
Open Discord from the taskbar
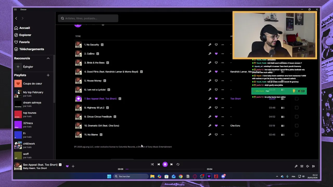tap(223, 176)
